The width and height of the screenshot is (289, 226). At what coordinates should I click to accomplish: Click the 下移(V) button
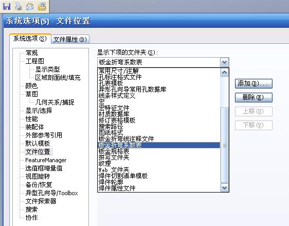(x=254, y=125)
